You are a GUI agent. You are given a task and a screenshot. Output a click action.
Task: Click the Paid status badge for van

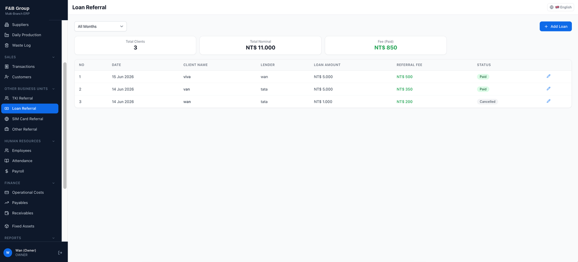[483, 89]
